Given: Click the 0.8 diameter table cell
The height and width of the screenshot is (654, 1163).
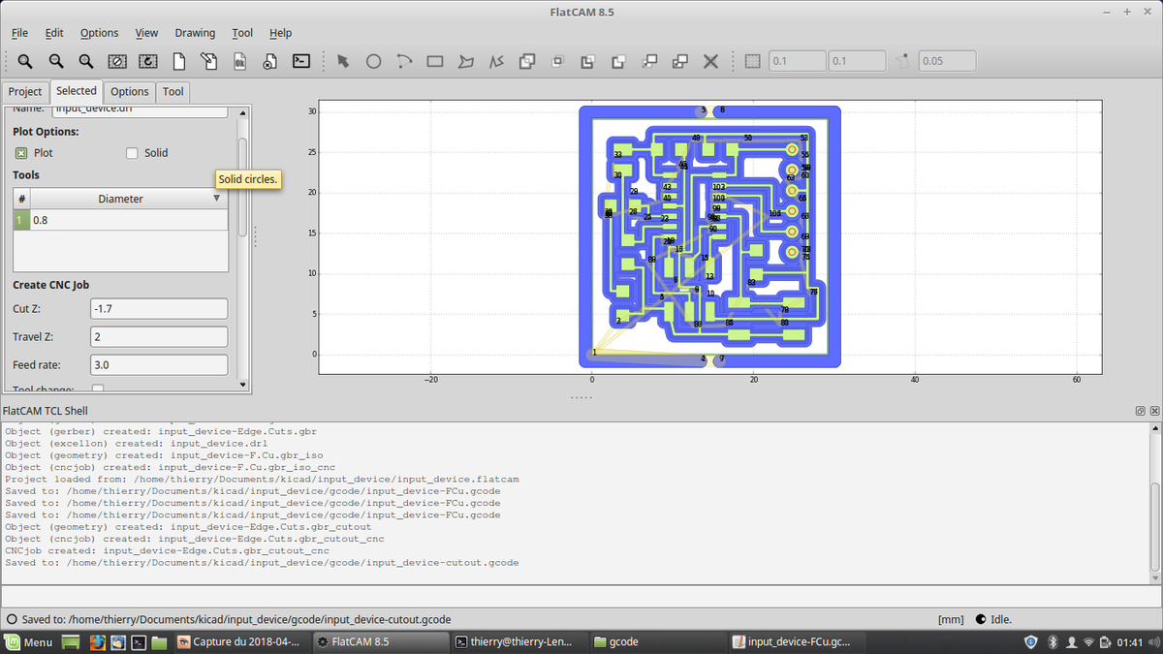Looking at the screenshot, I should (x=130, y=220).
